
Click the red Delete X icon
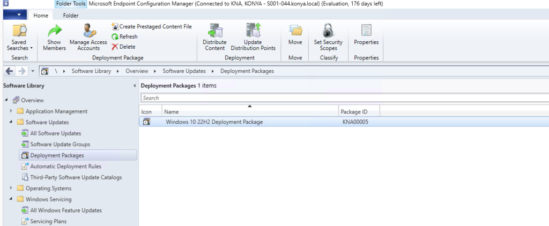point(115,47)
